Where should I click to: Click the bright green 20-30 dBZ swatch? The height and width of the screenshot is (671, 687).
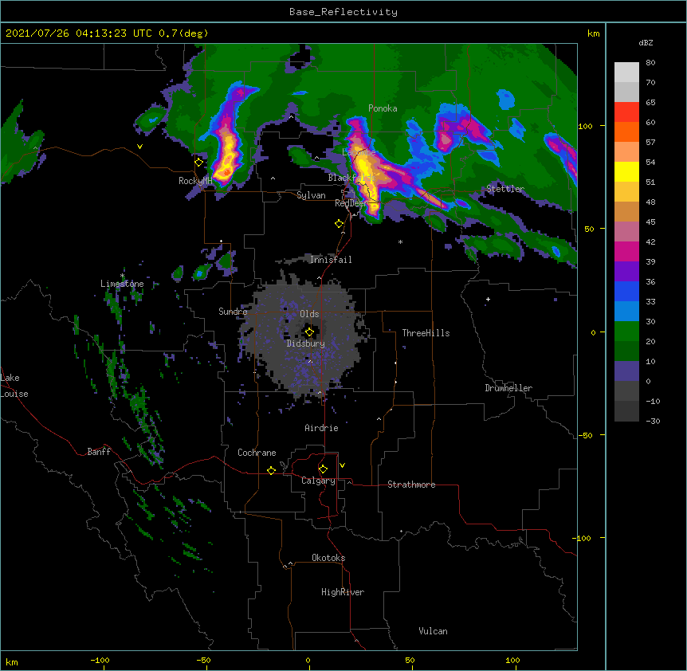click(626, 332)
